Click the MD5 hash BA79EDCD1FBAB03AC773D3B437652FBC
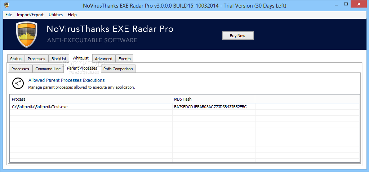Viewport: 369px width, 172px height. (x=210, y=107)
